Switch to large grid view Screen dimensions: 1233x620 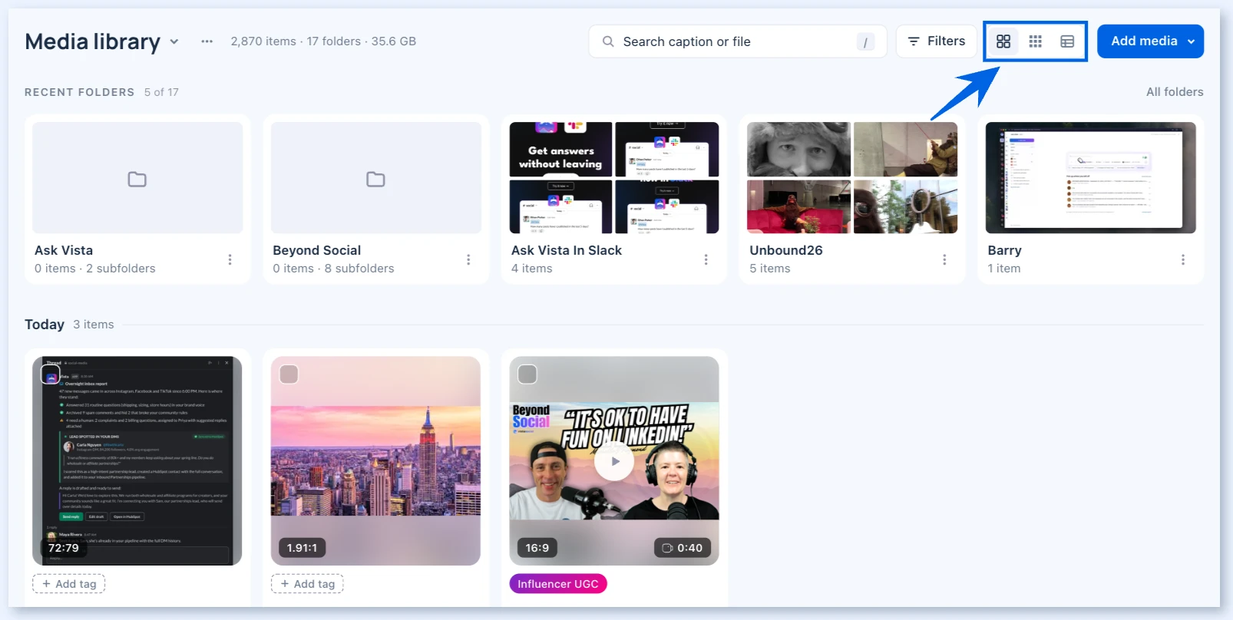tap(1003, 41)
